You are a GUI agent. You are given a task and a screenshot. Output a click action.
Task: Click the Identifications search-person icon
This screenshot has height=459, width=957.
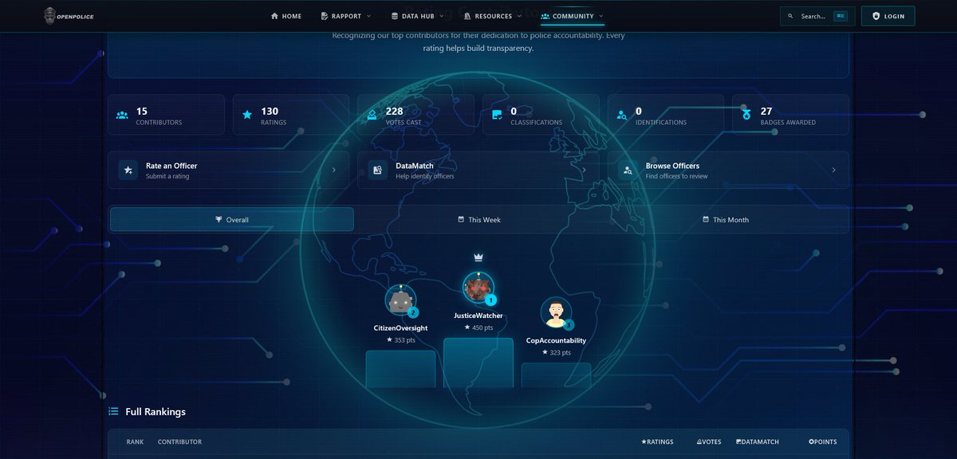622,115
